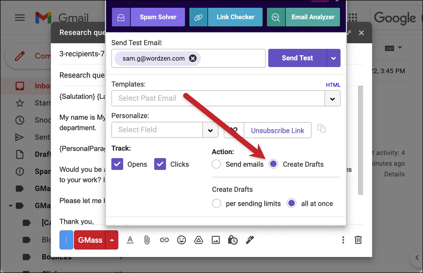Click the Starred star icon in sidebar
This screenshot has width=423, height=273.
coord(20,103)
